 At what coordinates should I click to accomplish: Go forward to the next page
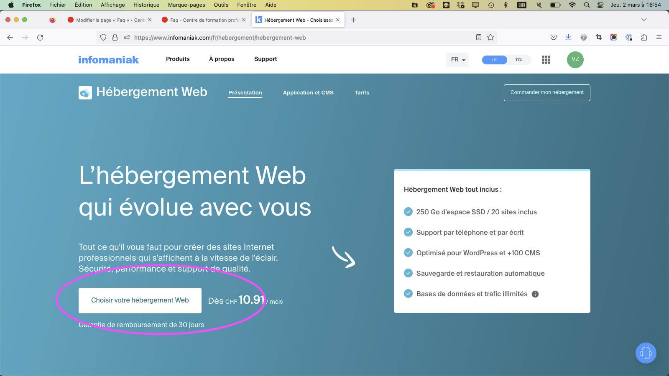point(25,38)
